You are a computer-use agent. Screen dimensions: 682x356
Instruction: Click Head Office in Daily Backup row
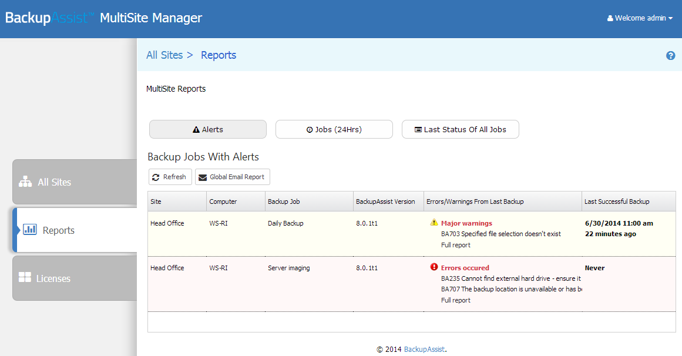point(167,223)
